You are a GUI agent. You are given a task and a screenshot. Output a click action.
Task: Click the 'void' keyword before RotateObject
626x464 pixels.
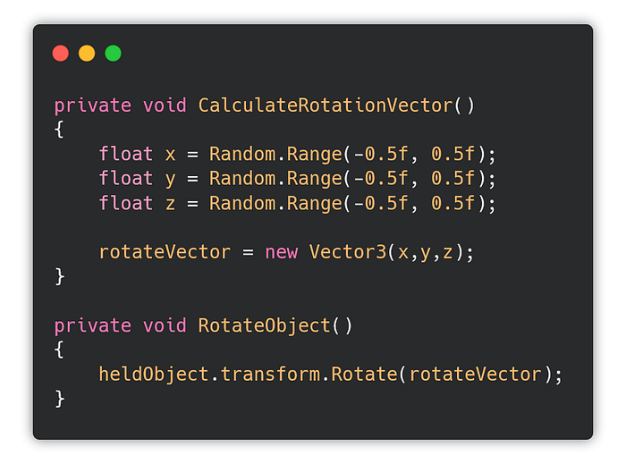(165, 325)
